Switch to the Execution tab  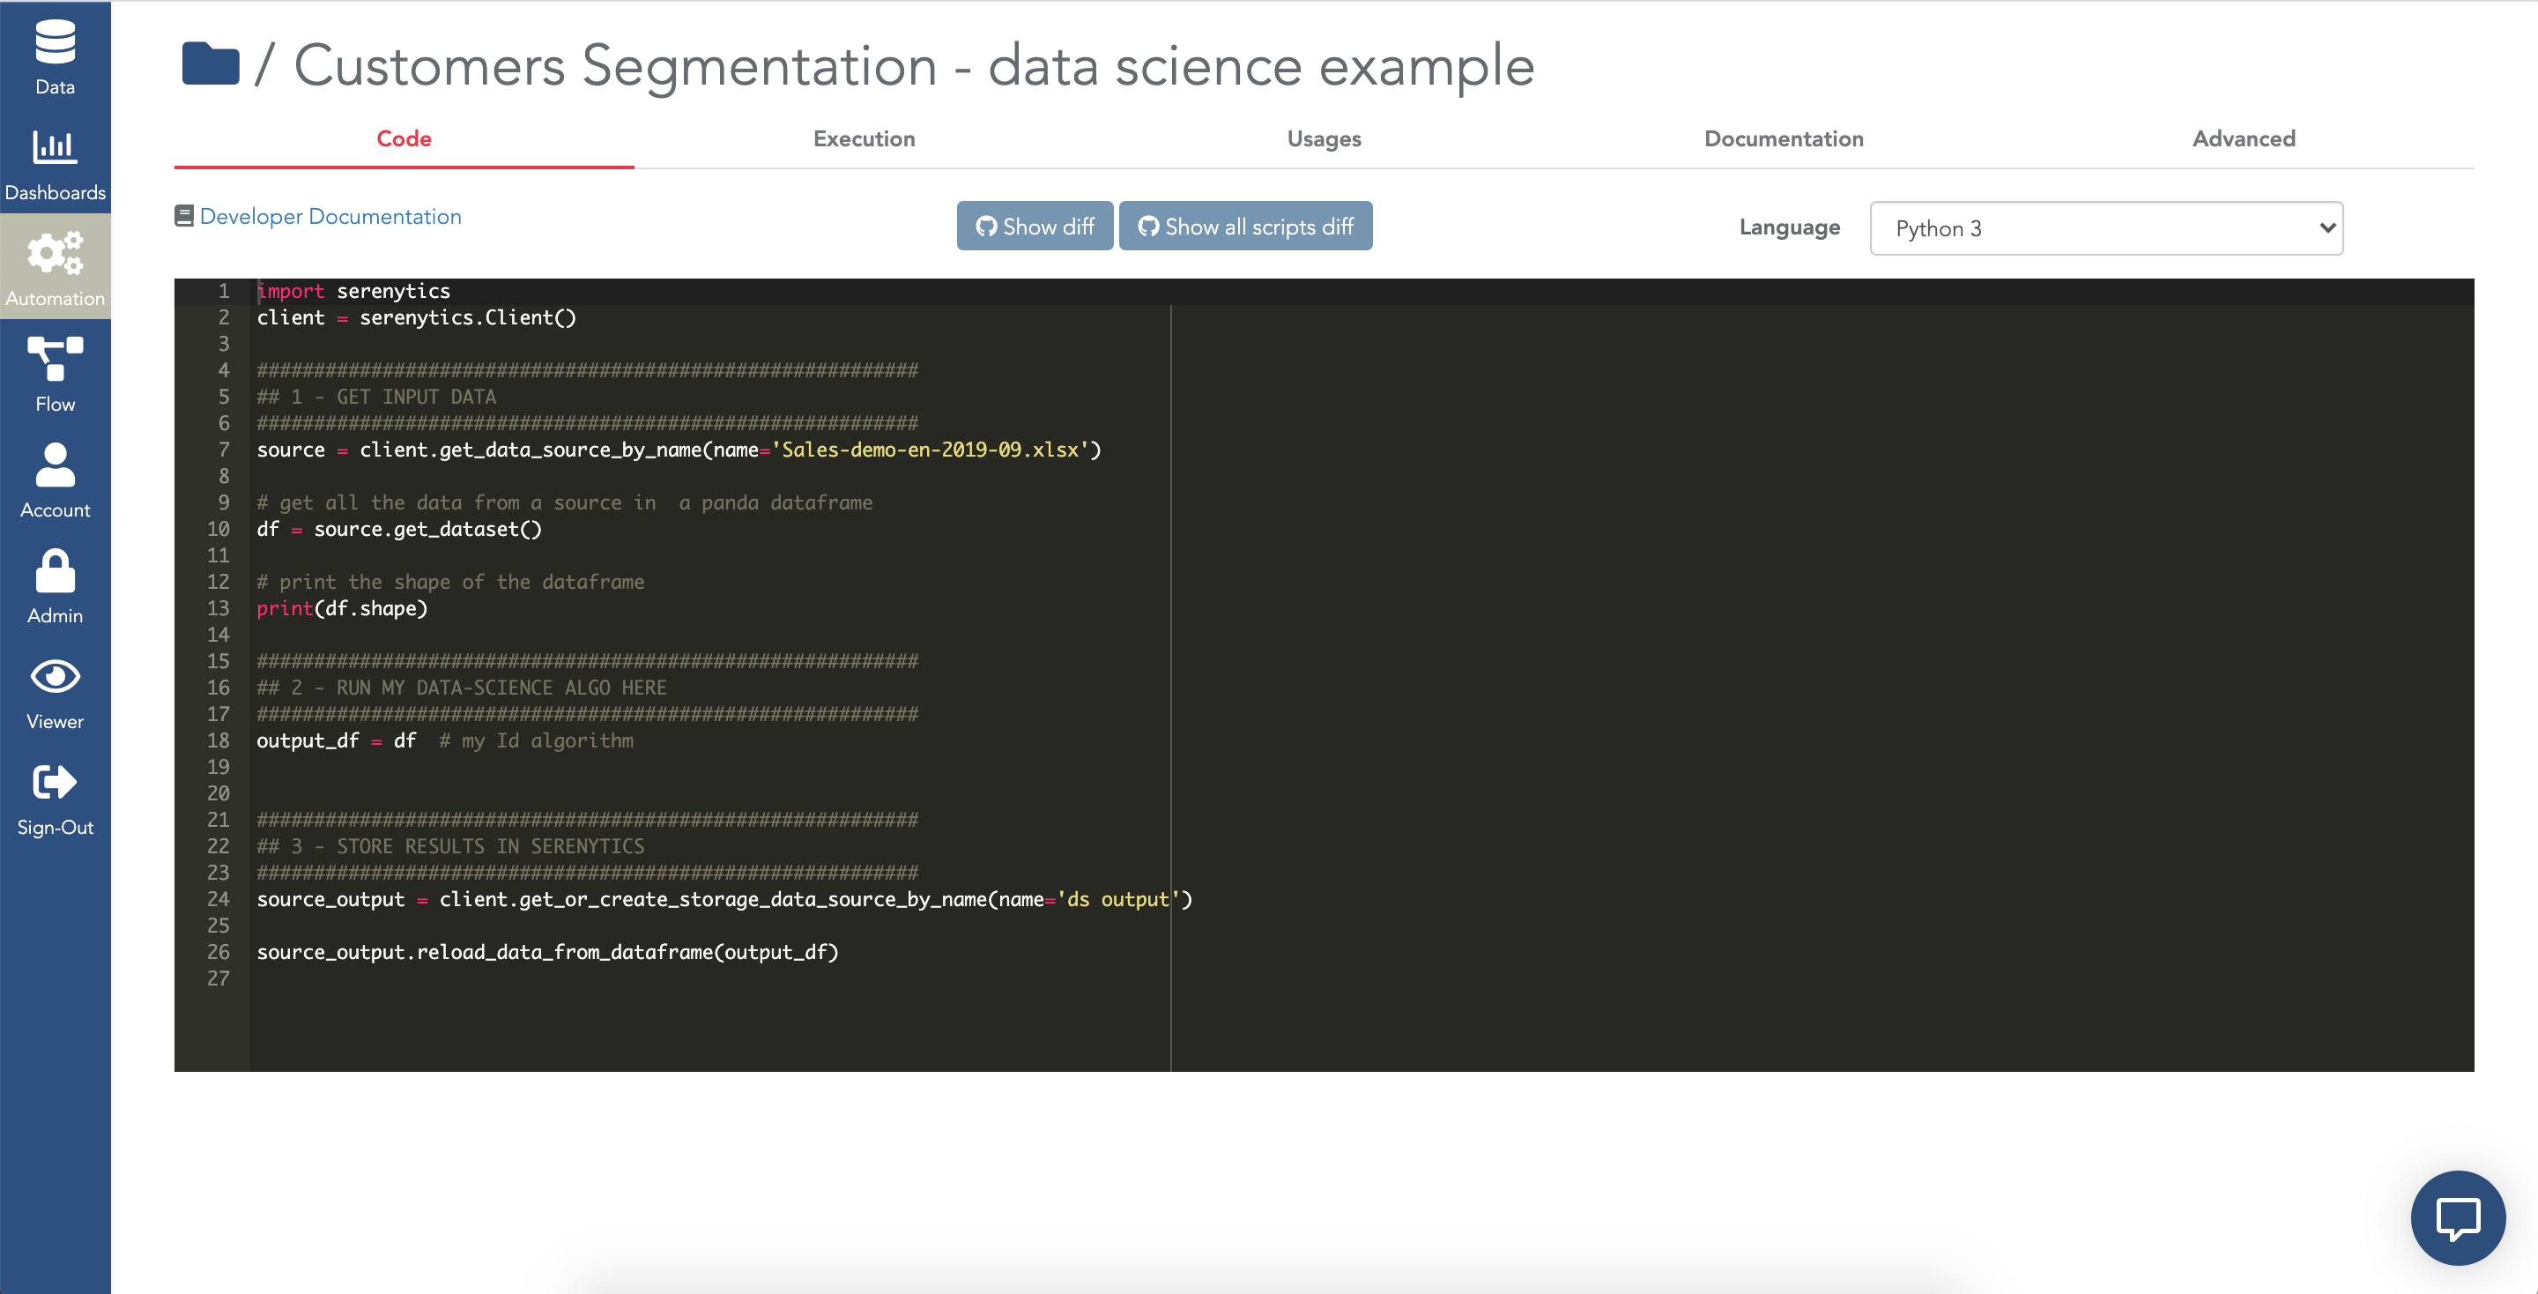click(864, 139)
